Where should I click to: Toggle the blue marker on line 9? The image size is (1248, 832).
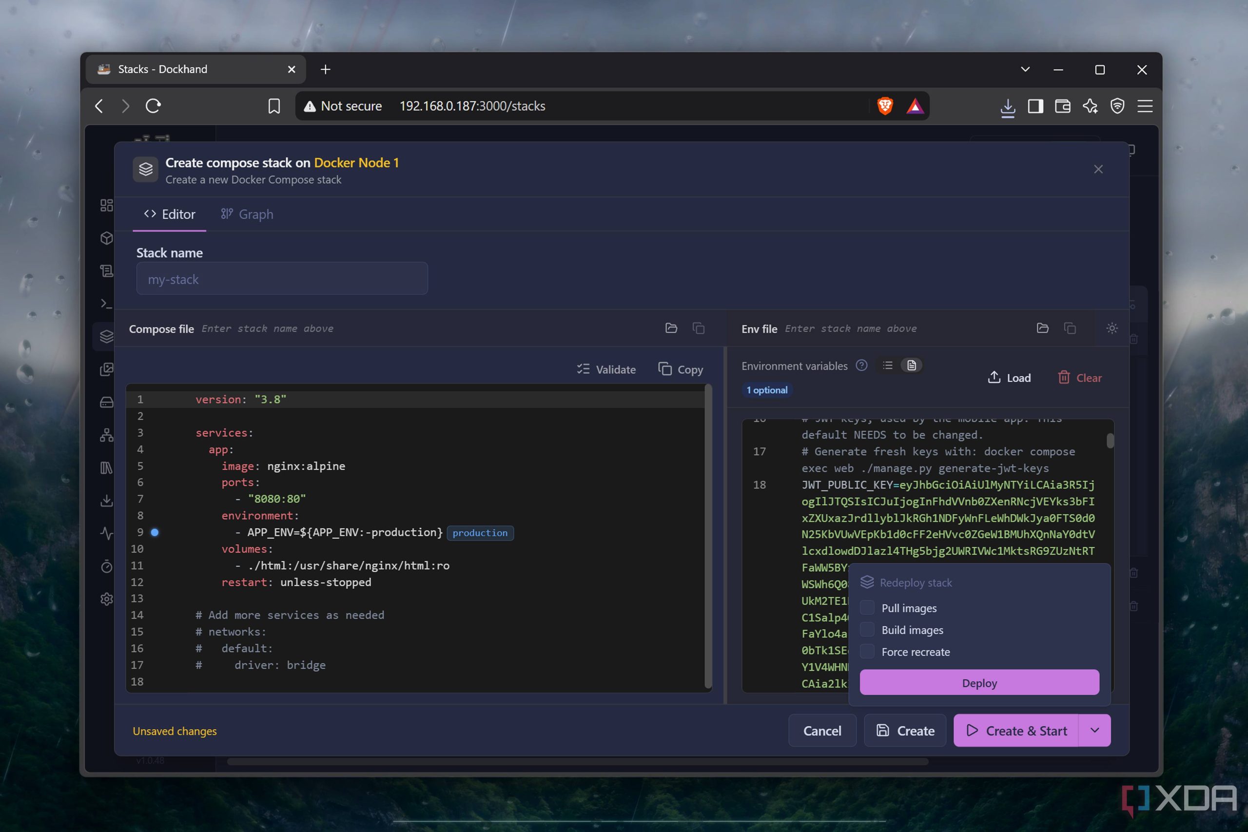(x=155, y=532)
